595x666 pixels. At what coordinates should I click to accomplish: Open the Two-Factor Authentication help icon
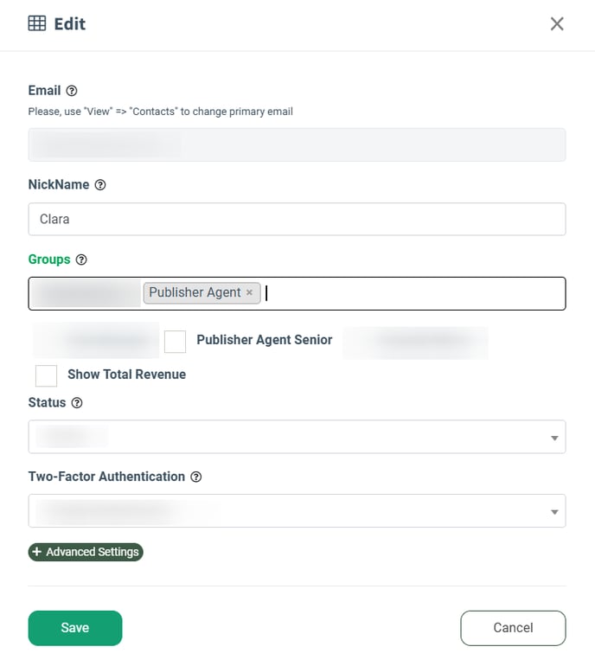(x=195, y=477)
